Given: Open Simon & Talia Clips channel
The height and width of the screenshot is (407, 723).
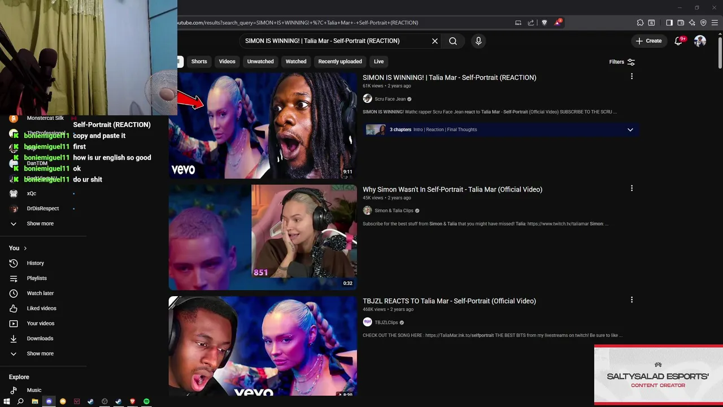Looking at the screenshot, I should click(x=394, y=211).
